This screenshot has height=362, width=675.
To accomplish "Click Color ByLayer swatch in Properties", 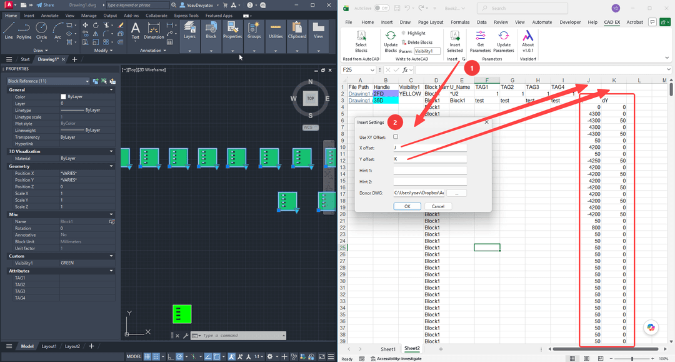I will click(x=63, y=97).
